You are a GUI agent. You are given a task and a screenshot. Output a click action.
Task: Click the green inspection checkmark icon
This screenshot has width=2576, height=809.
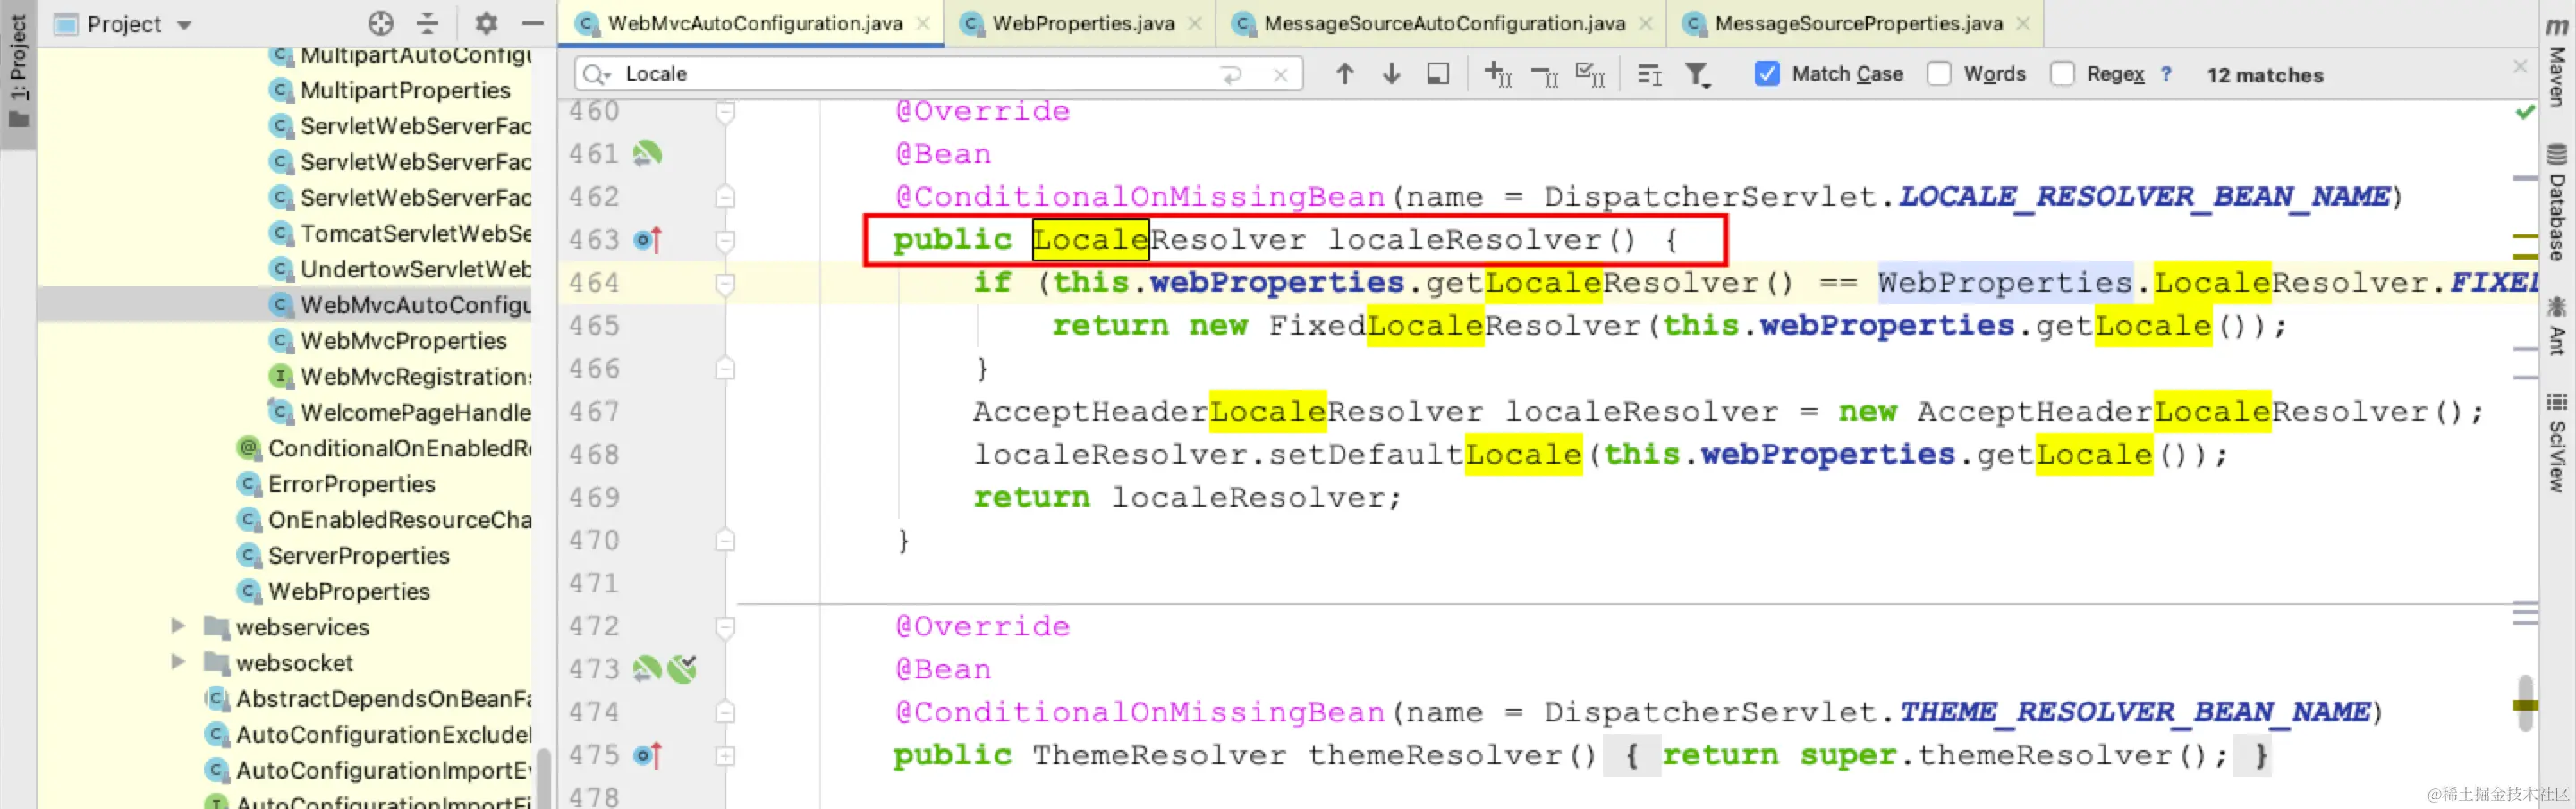coord(2525,112)
